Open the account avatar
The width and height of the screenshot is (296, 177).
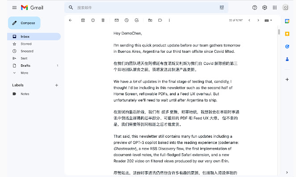(x=285, y=8)
